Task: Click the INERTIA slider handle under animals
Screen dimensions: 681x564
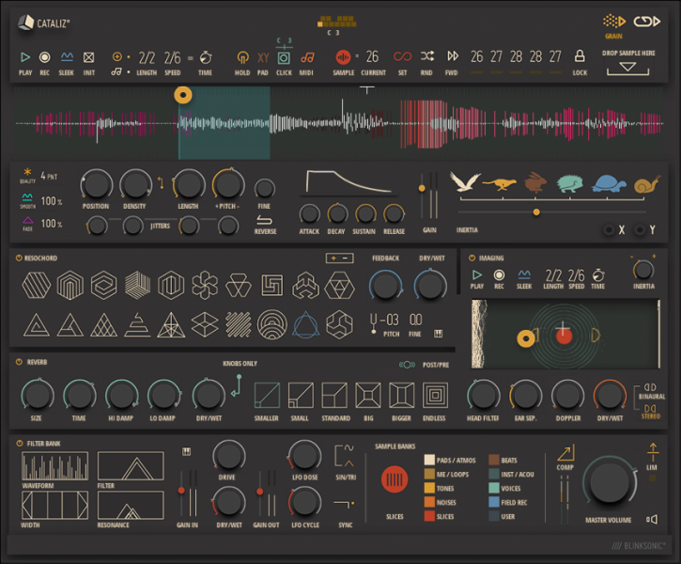Action: (536, 212)
